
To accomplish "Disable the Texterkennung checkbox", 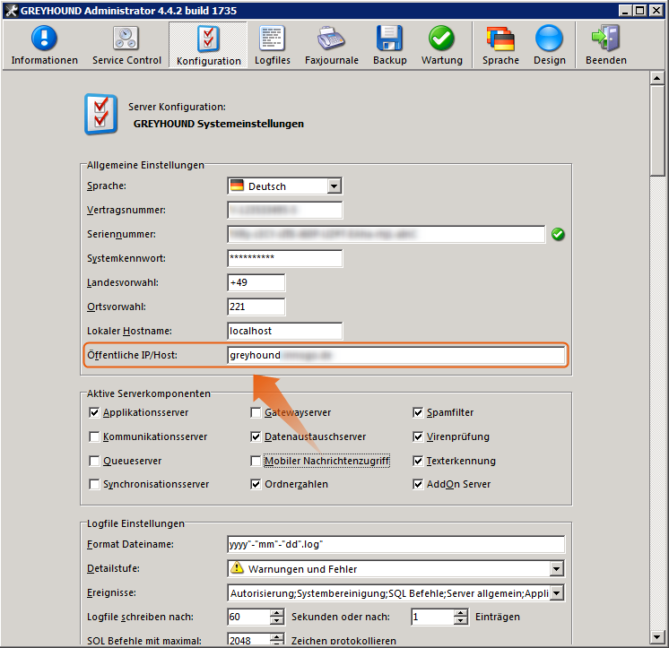I will click(x=418, y=461).
